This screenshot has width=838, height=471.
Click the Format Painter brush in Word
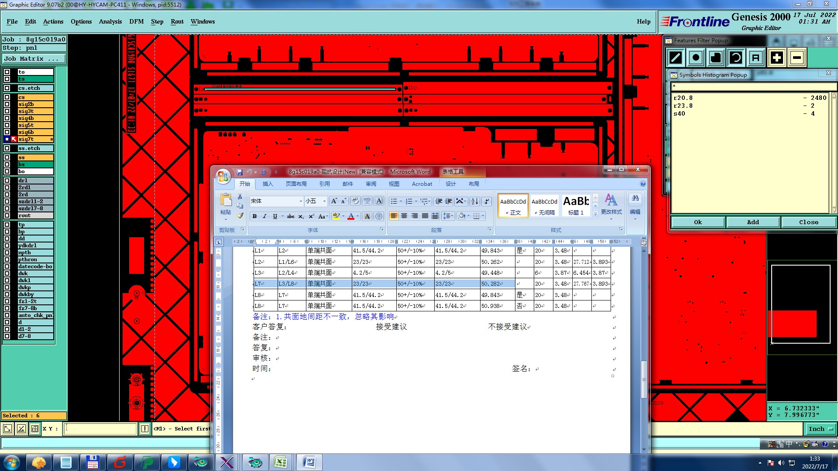click(x=240, y=215)
